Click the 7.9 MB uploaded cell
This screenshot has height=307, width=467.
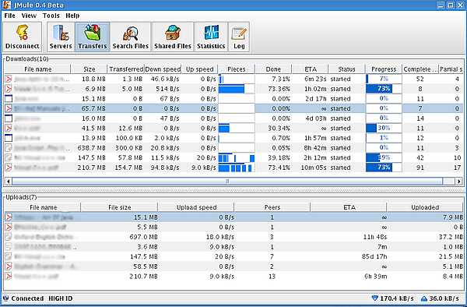tap(453, 217)
